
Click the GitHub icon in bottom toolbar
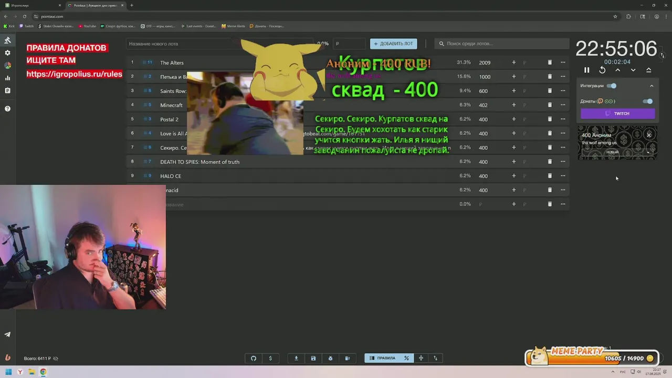point(254,358)
